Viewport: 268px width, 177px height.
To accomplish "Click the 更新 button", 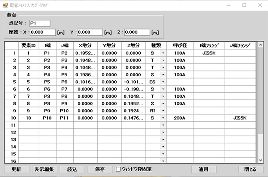I will 17,169.
